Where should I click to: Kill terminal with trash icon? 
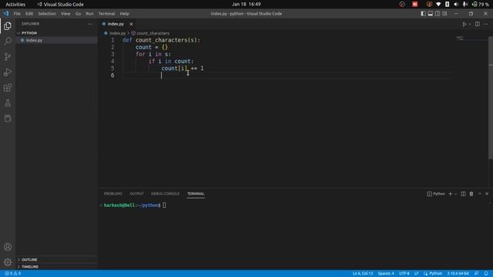[x=471, y=194]
